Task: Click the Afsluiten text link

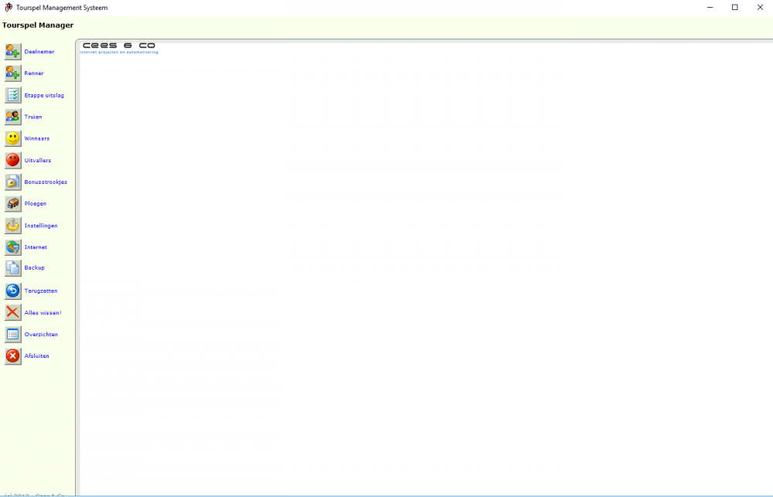Action: click(x=37, y=356)
